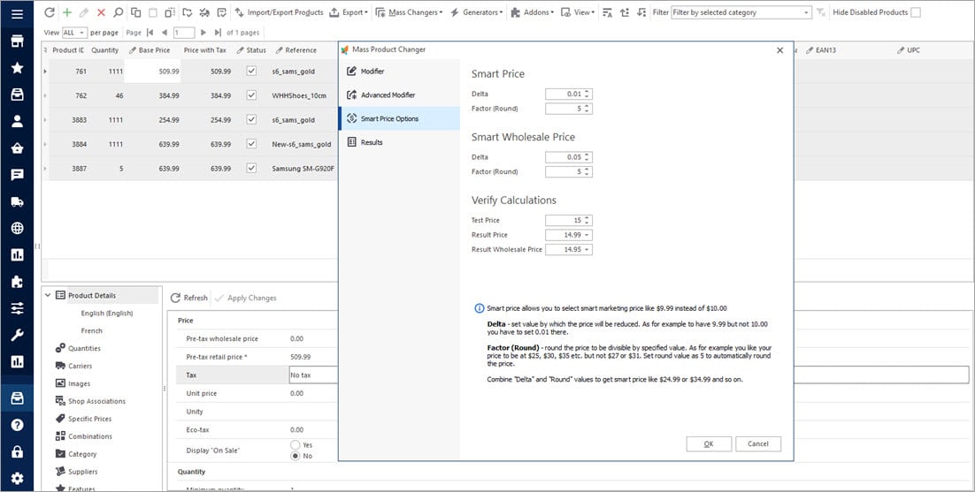This screenshot has width=975, height=492.
Task: Open the star favorites icon in sidebar
Action: point(18,68)
